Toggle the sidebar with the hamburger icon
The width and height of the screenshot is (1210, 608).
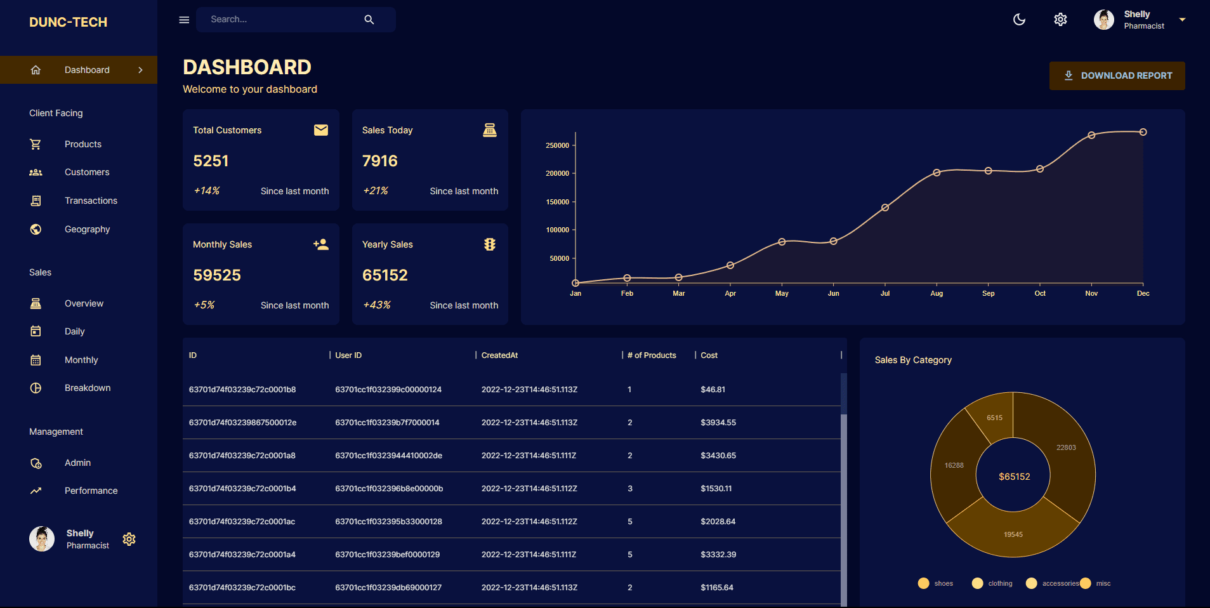184,20
